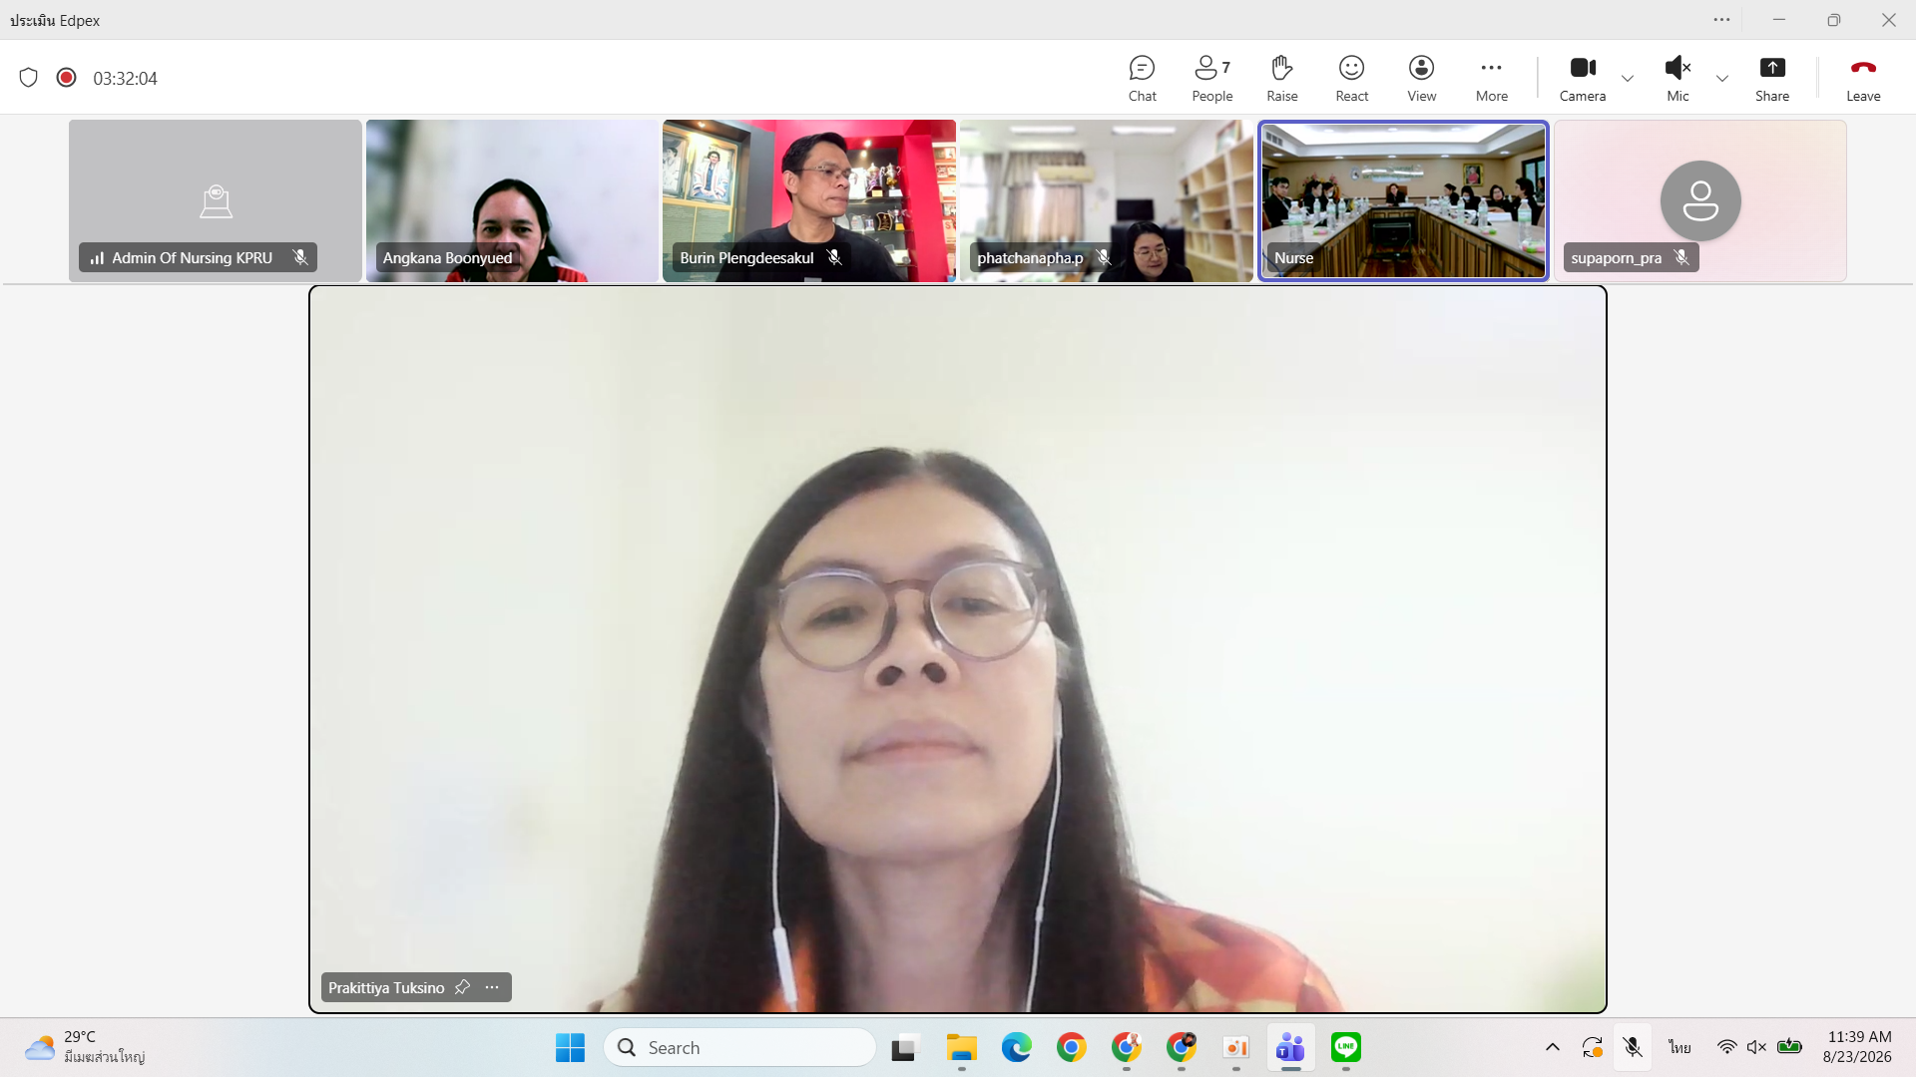
Task: Open the View layout options
Action: [1421, 79]
